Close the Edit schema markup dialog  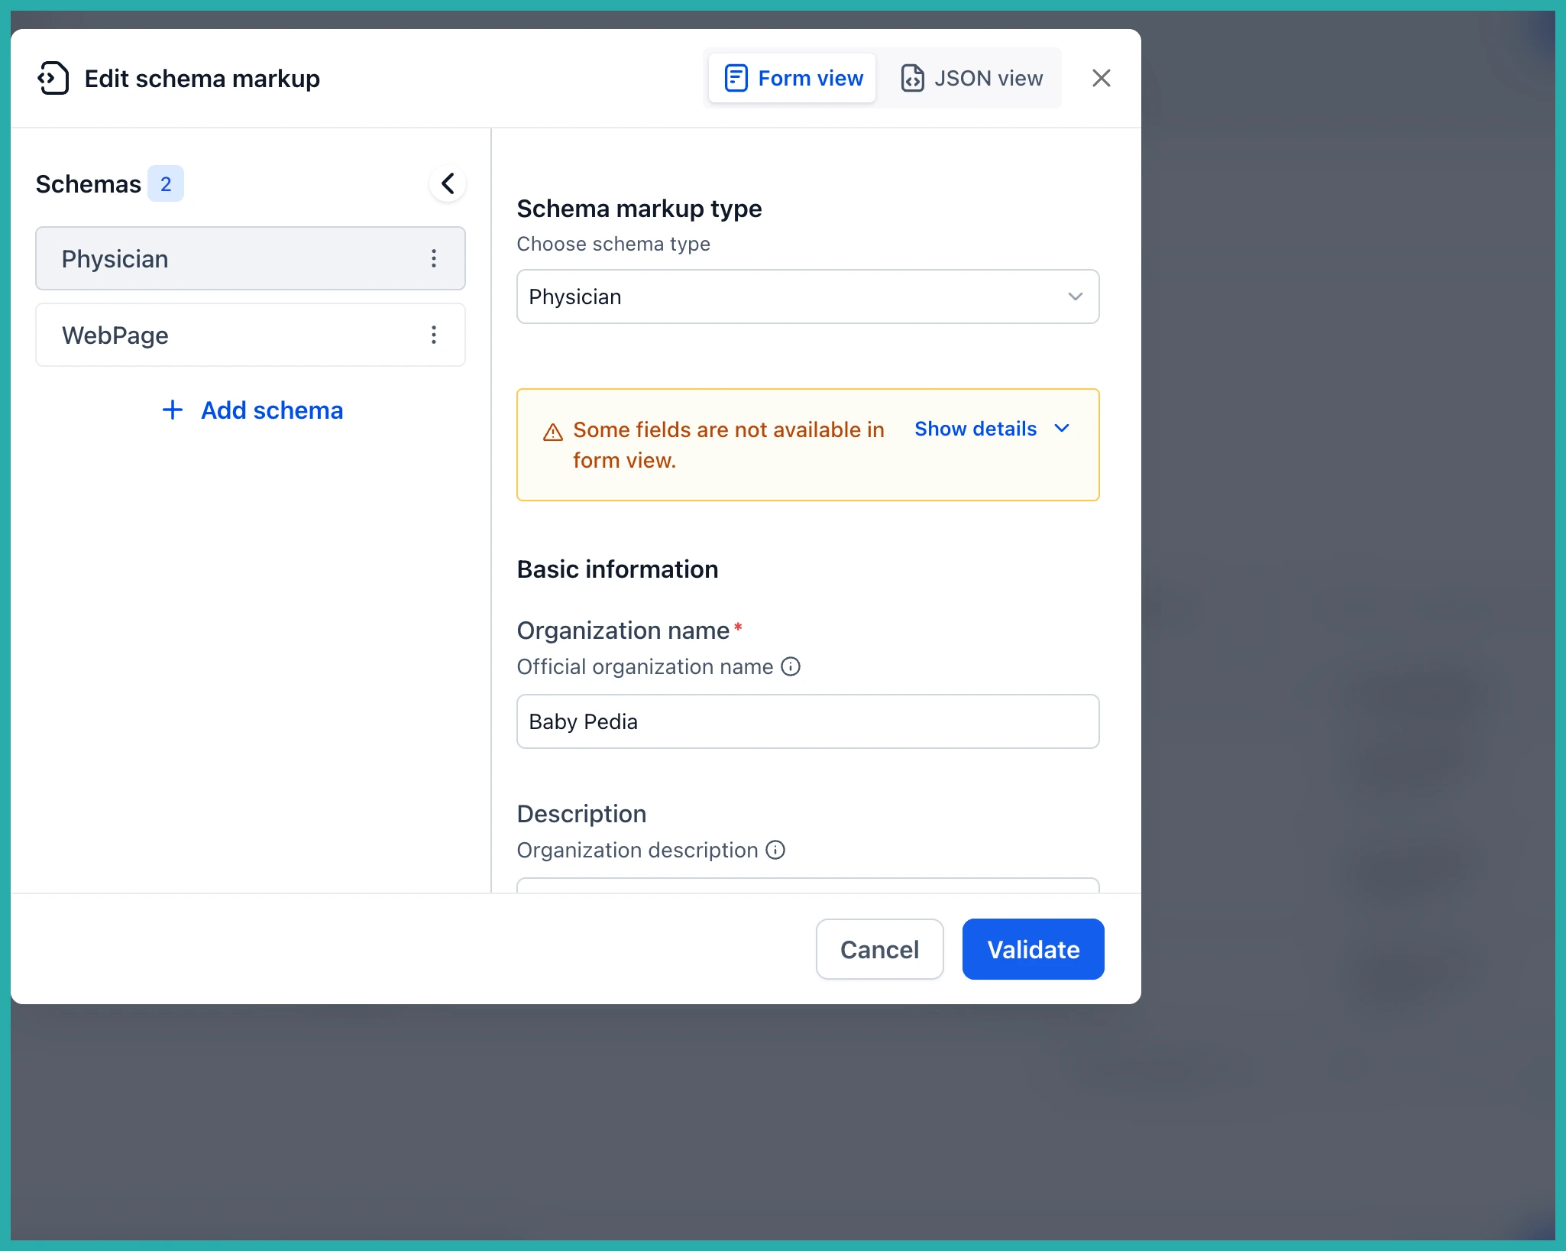pyautogui.click(x=1101, y=78)
